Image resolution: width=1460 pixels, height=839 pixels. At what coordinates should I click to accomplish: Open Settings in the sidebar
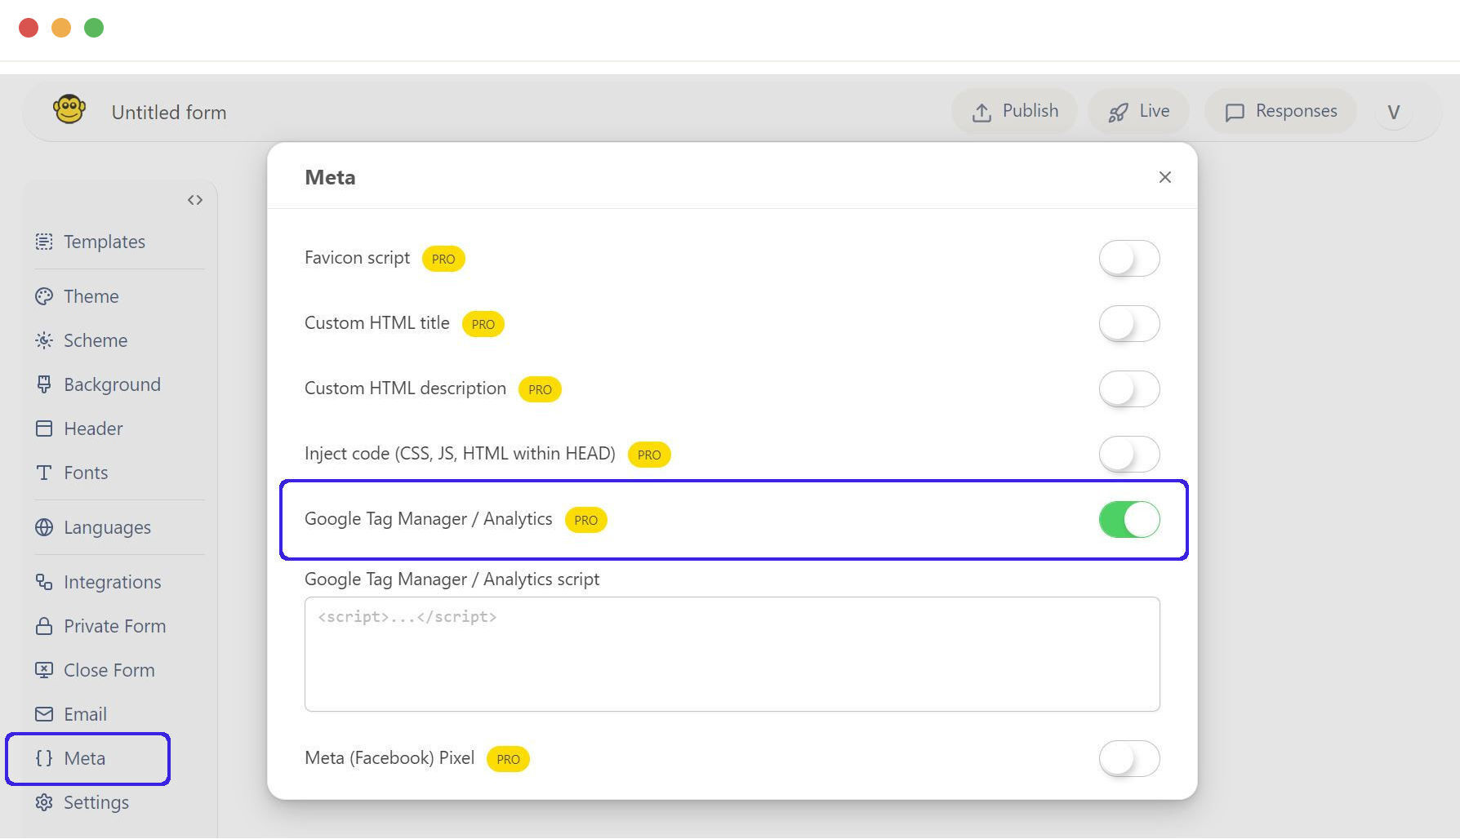pos(96,802)
